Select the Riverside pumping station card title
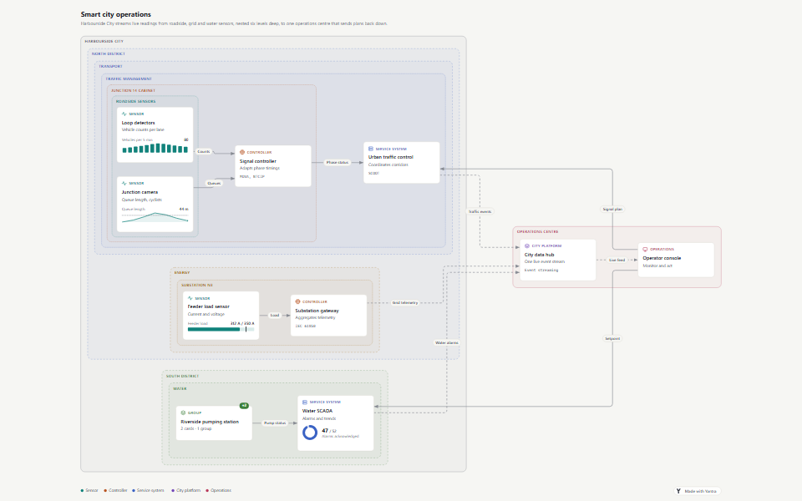 pos(210,422)
